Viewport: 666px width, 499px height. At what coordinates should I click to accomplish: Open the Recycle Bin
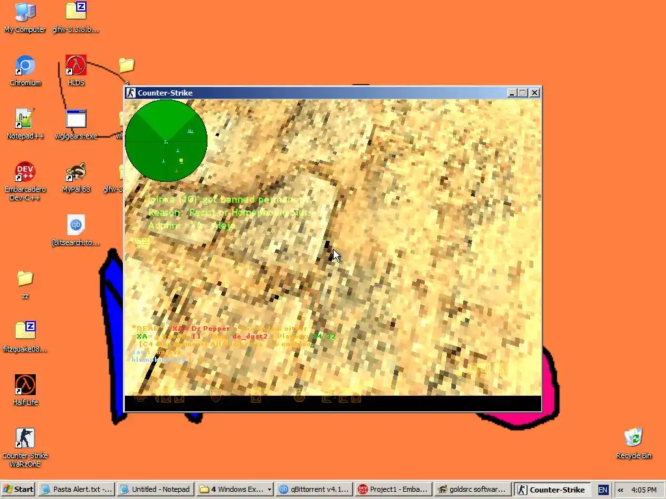[x=633, y=443]
